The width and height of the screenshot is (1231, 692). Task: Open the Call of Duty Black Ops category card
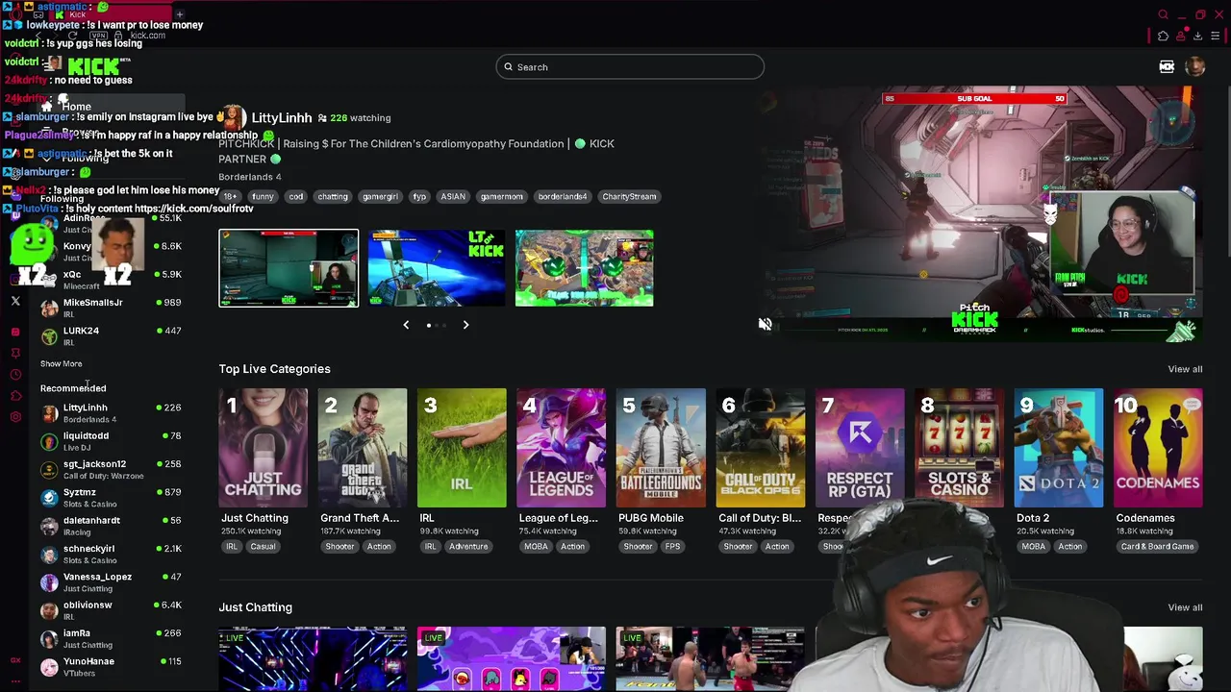coord(760,448)
